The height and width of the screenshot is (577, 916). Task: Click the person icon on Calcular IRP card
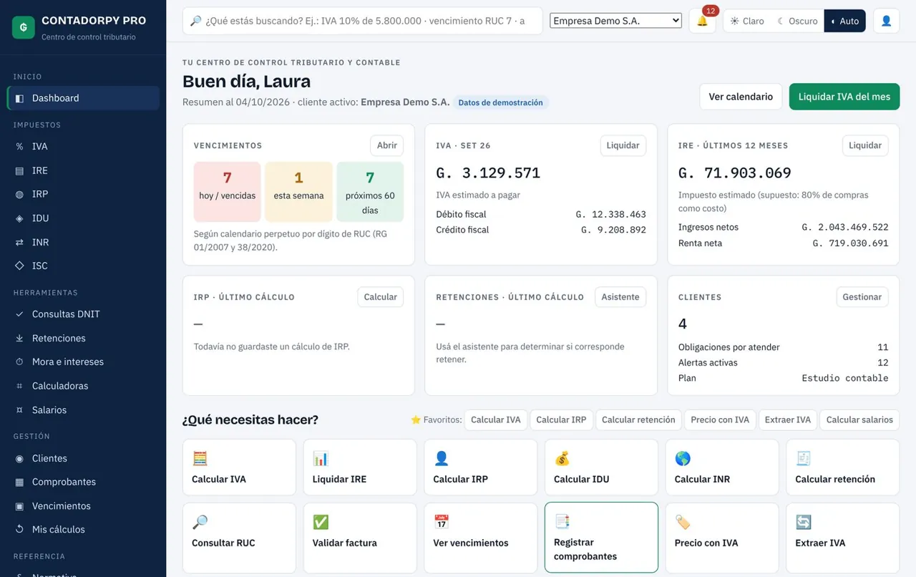click(442, 458)
